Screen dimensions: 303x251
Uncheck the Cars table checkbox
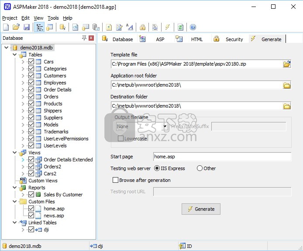pos(31,62)
